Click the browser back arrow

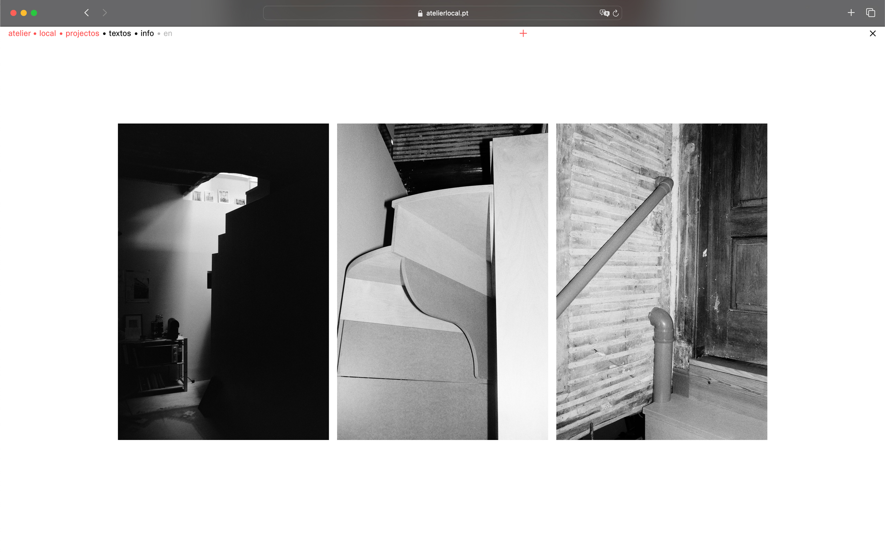[x=86, y=13]
